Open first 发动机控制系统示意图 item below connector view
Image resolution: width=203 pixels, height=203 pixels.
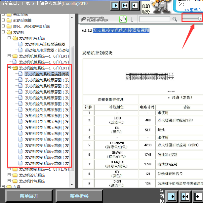click(x=47, y=80)
